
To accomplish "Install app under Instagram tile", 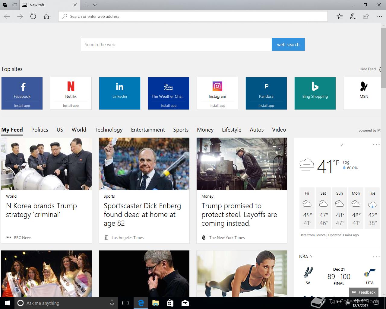I will (x=217, y=106).
